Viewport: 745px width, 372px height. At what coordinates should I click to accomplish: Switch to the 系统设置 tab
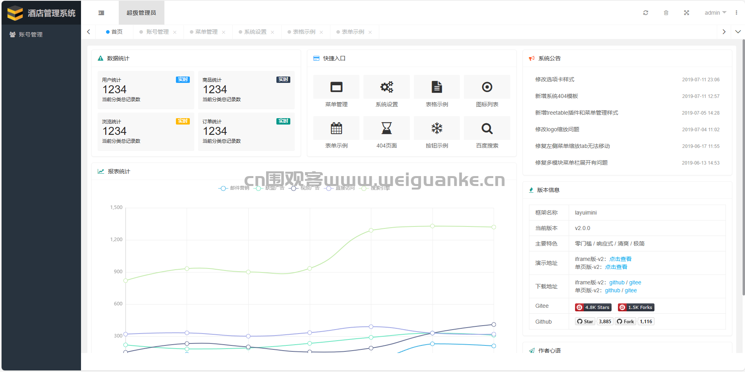coord(255,32)
